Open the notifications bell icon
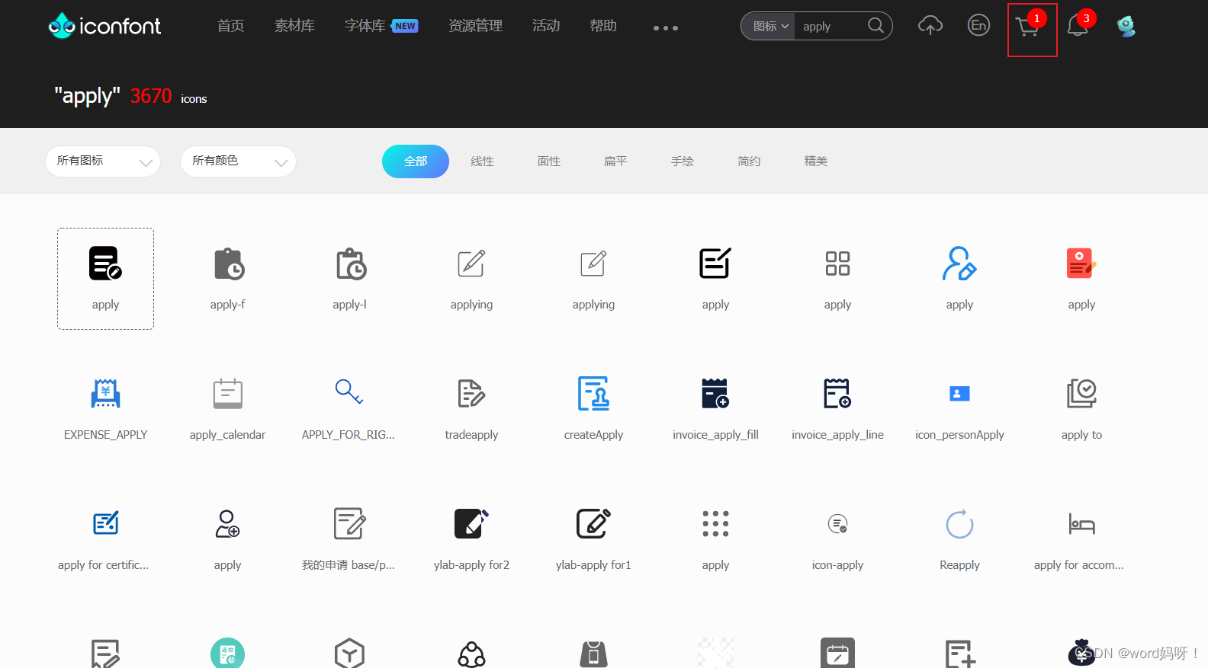Viewport: 1208px width, 668px height. click(x=1078, y=27)
